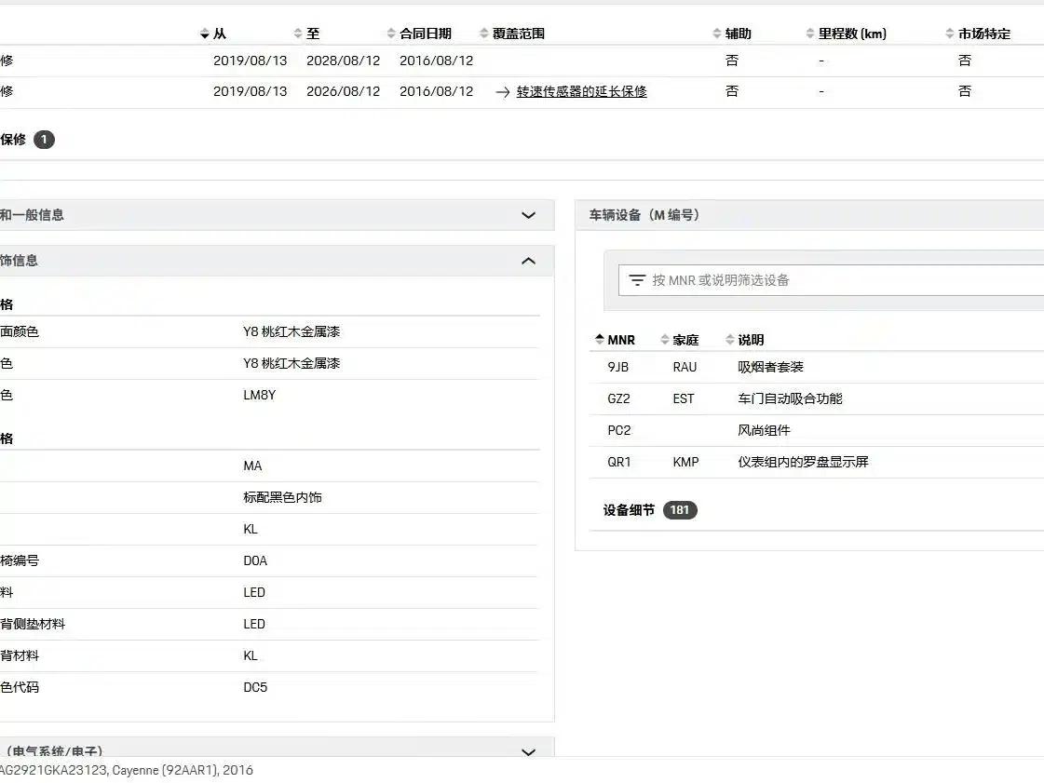The height and width of the screenshot is (783, 1044).
Task: Focus the 按 MNR 或说明筛选设备 field
Action: pos(831,280)
